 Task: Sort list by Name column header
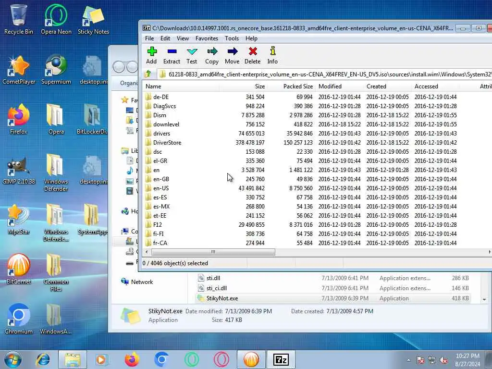tap(181, 86)
